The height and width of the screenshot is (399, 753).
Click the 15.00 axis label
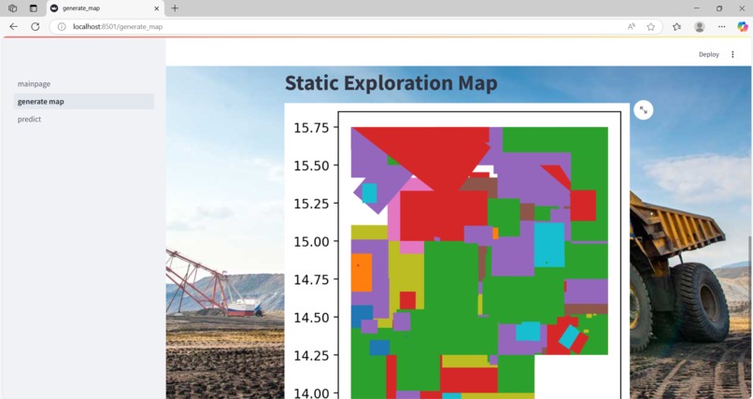(312, 241)
